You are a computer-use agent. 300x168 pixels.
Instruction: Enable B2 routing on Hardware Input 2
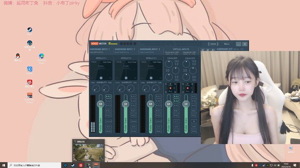tap(134, 115)
